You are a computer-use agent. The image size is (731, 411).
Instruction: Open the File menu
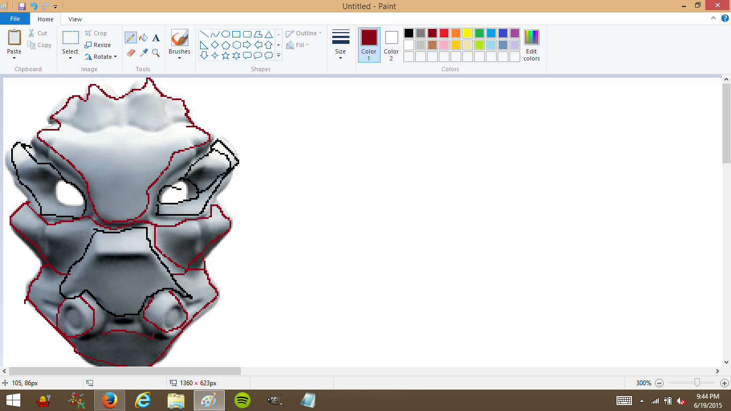point(15,18)
